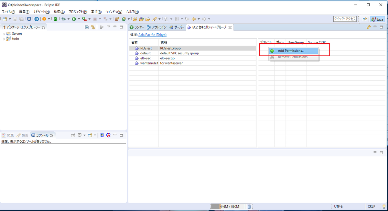Viewport: 388px width, 211px height.
Task: Choose Add Permissions... from context menu
Action: pyautogui.click(x=294, y=51)
